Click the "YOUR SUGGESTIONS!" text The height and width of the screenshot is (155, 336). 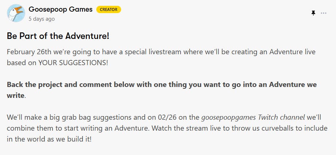73,62
